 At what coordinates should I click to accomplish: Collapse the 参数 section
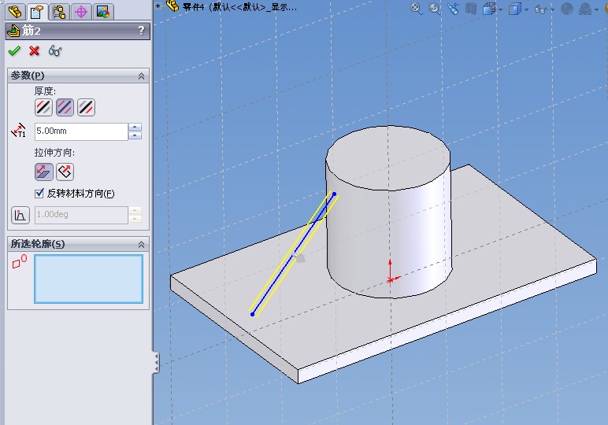click(x=141, y=76)
